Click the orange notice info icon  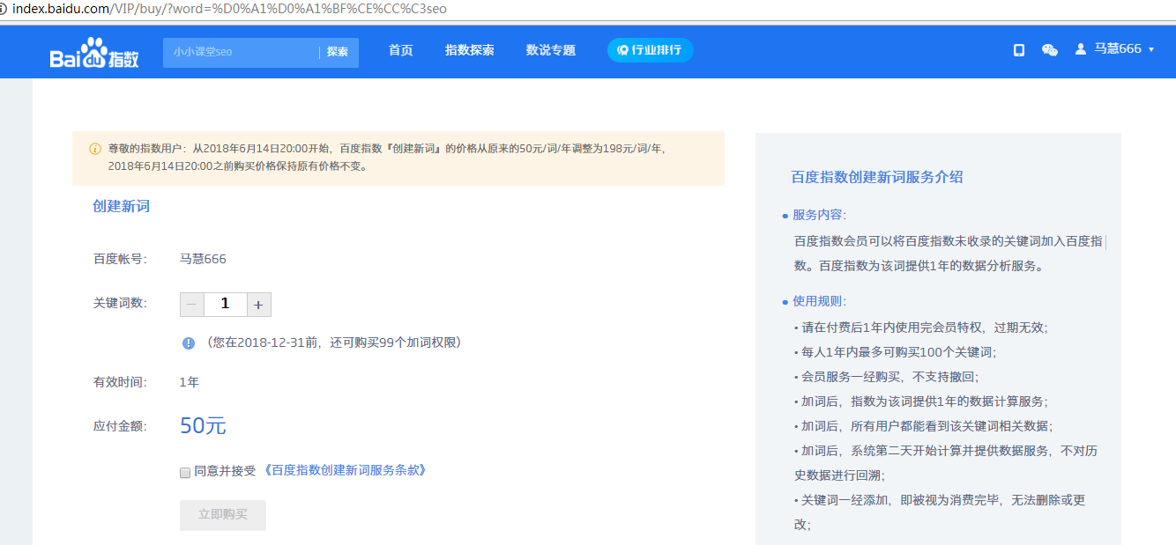coord(95,149)
